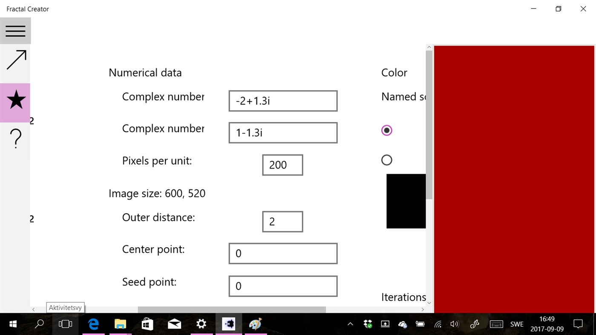The width and height of the screenshot is (596, 335).
Task: Open Dropbox from the system tray
Action: (x=367, y=324)
